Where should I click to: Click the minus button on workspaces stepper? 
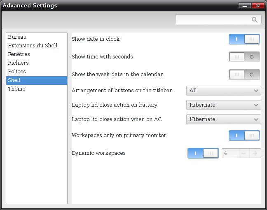[244, 153]
